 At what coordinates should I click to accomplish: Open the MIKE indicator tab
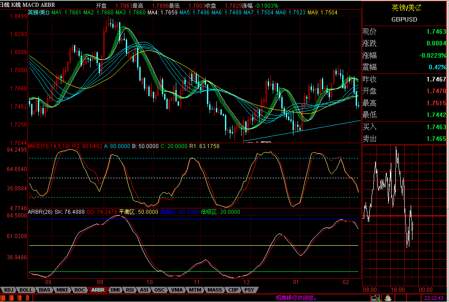click(x=62, y=290)
